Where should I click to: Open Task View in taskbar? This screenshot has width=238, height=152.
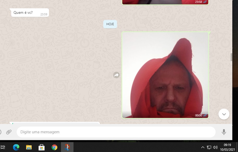point(3,147)
